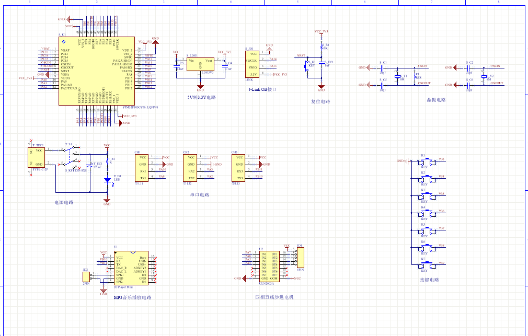Select the S_Y1 8M crystal oscillator

tap(397, 76)
